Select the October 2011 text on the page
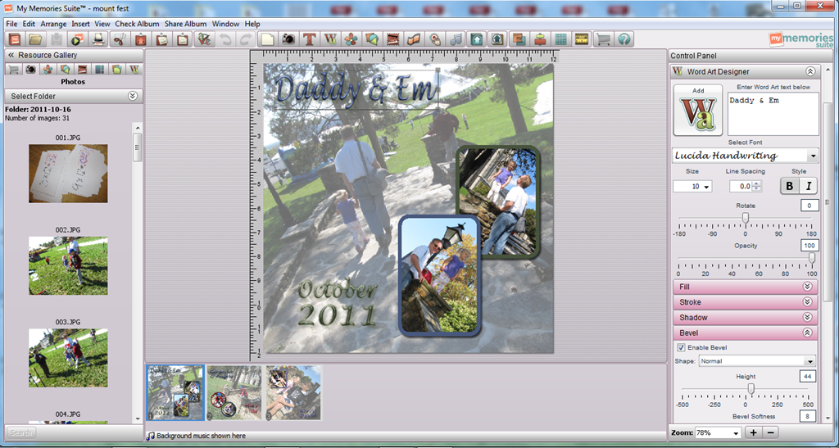Viewport: 839px width, 448px height. pos(338,303)
